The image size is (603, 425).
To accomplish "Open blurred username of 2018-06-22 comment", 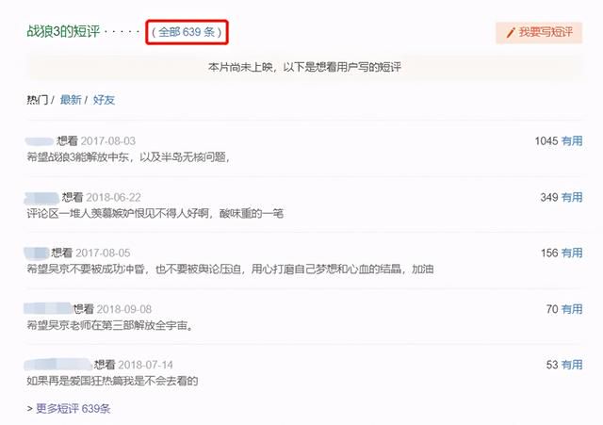I will [41, 198].
